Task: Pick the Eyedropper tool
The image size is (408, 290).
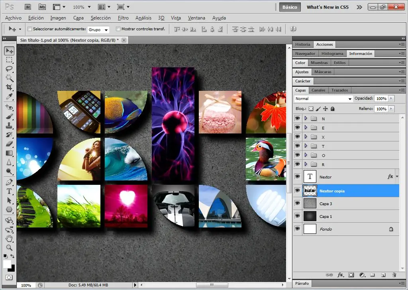Action: click(9, 96)
